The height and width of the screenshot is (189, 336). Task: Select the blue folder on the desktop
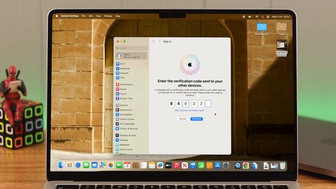(262, 27)
